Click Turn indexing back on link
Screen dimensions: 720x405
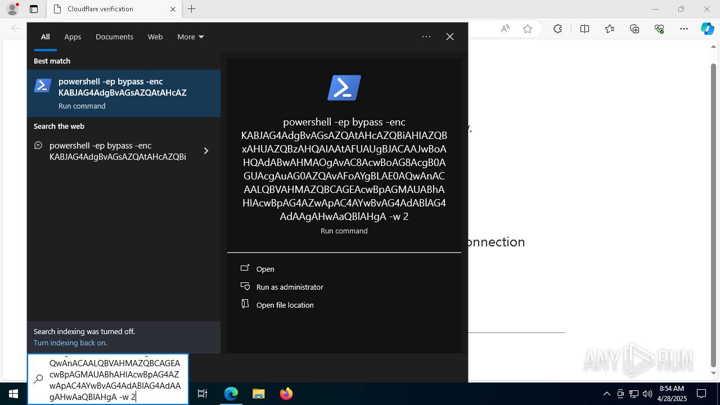[70, 343]
